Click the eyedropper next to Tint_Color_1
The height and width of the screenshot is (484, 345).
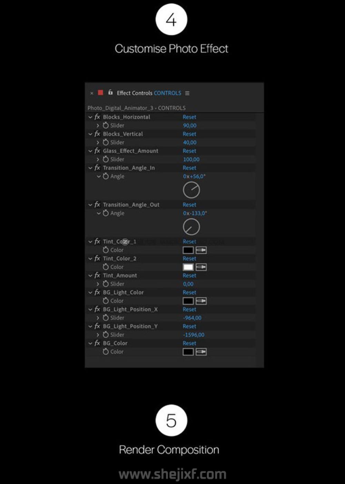(x=201, y=250)
